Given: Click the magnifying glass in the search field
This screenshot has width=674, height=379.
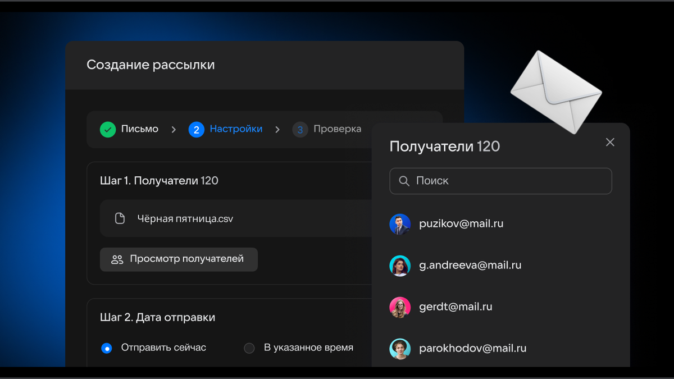Looking at the screenshot, I should (404, 181).
